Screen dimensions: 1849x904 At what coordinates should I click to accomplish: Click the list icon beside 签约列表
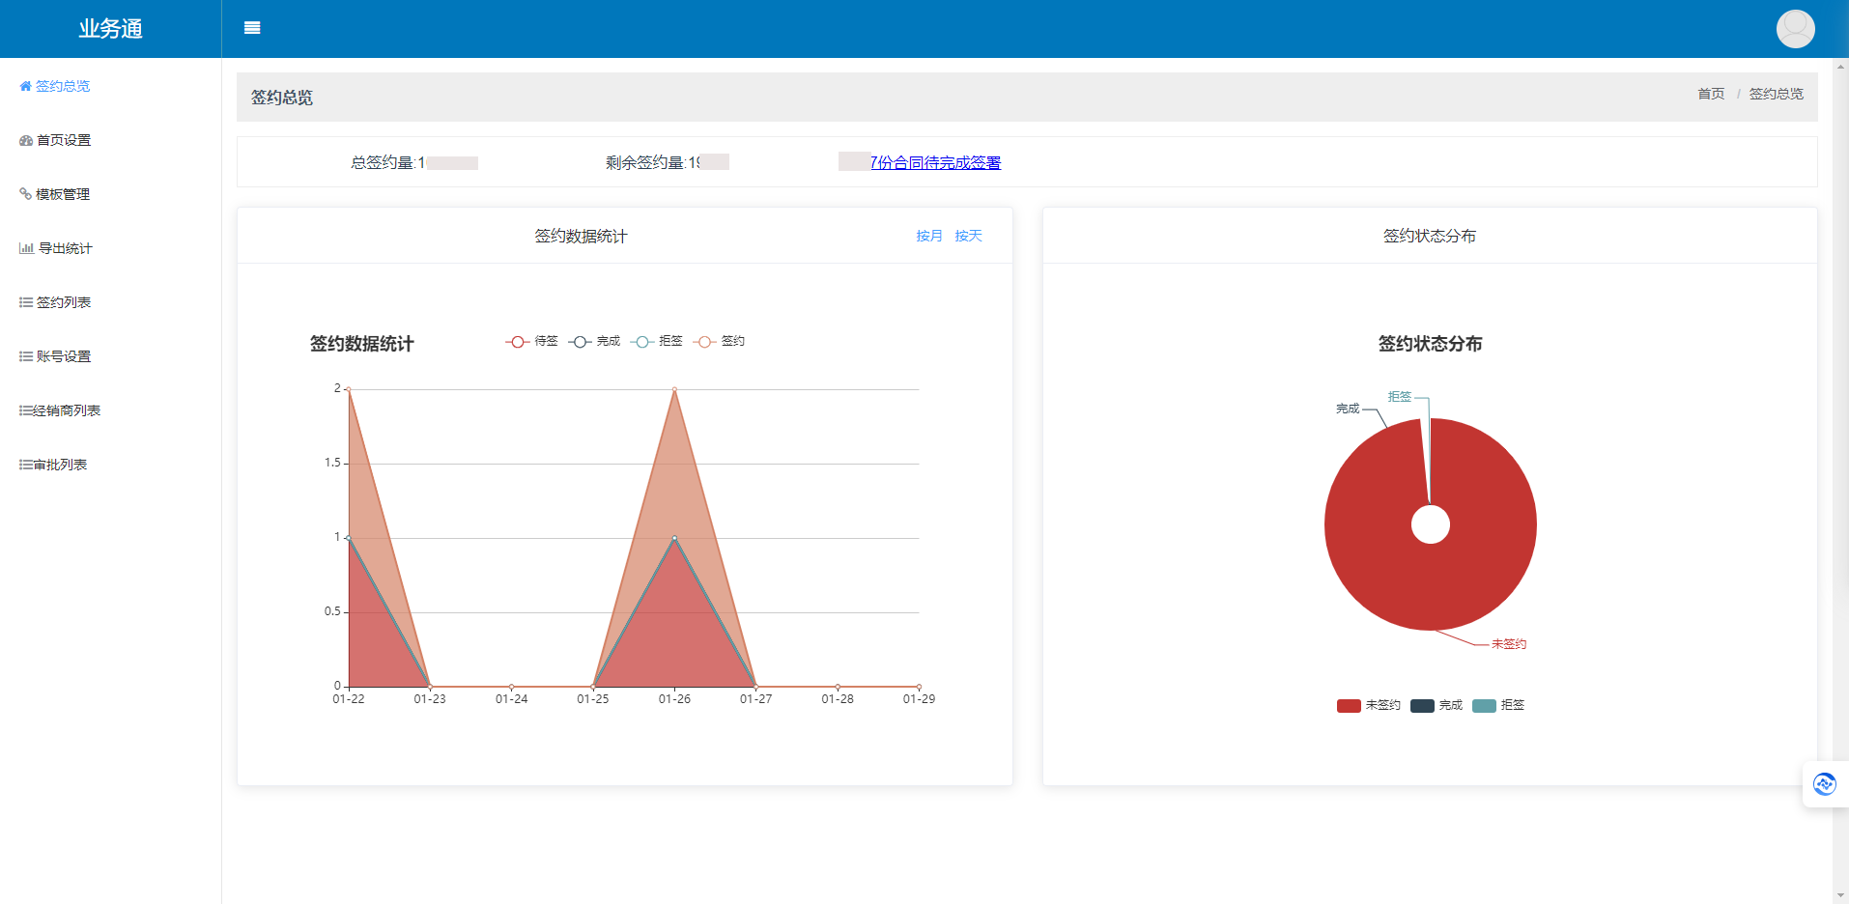(26, 302)
